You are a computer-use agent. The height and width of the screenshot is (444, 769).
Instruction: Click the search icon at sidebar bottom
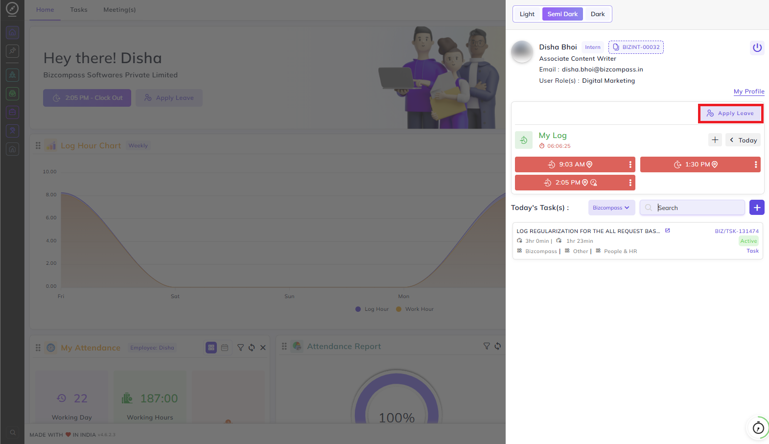coord(13,432)
